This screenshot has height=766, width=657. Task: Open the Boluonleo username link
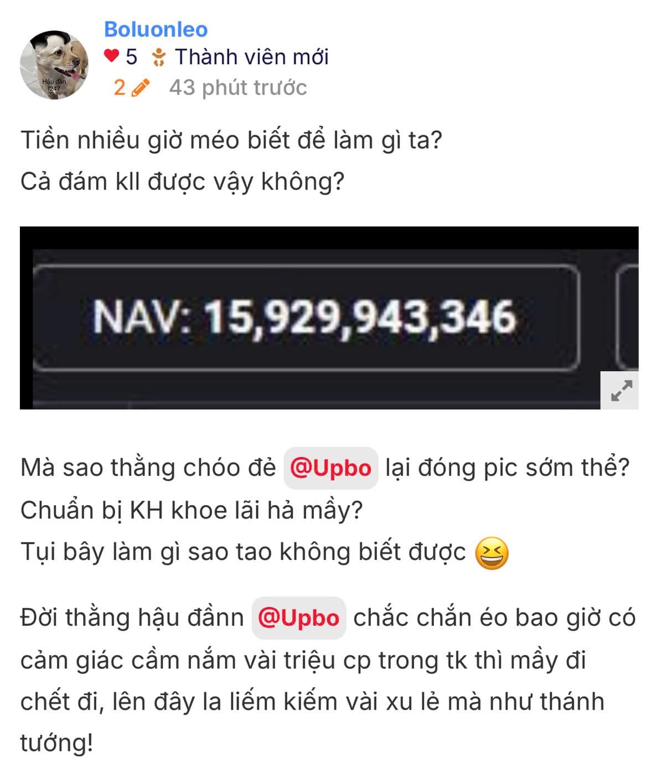coord(156,29)
